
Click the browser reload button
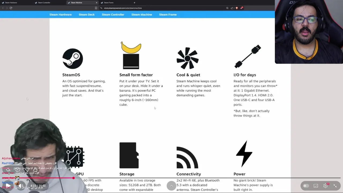tap(11, 8)
